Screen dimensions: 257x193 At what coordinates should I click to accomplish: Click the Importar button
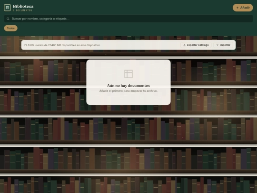click(x=223, y=45)
